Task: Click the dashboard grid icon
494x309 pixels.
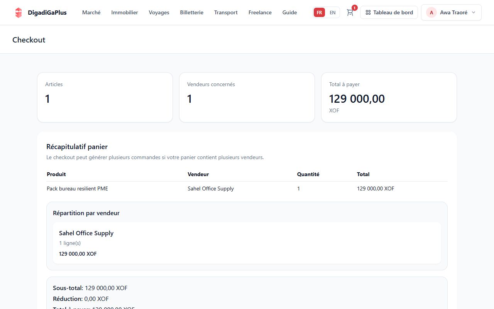Action: pyautogui.click(x=368, y=12)
